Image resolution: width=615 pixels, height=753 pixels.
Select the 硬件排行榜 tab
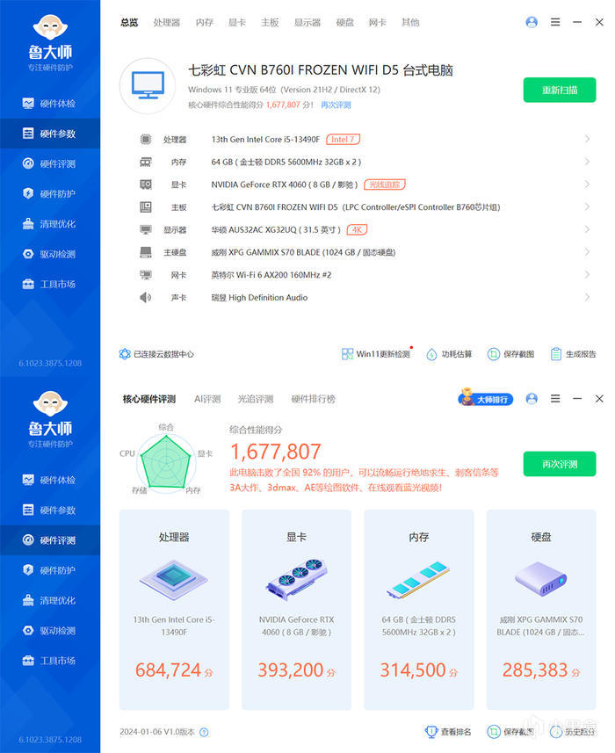[x=314, y=399]
